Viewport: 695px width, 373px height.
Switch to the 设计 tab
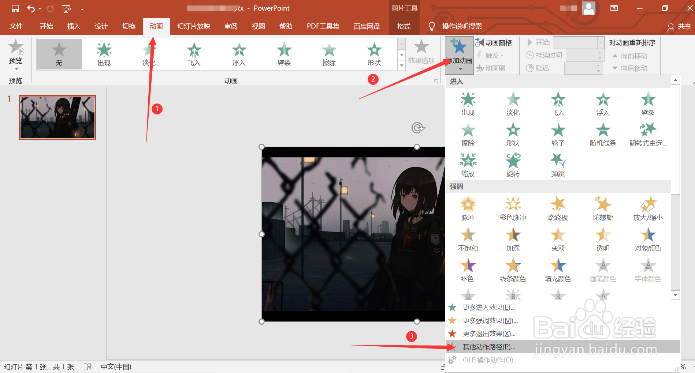coord(101,26)
